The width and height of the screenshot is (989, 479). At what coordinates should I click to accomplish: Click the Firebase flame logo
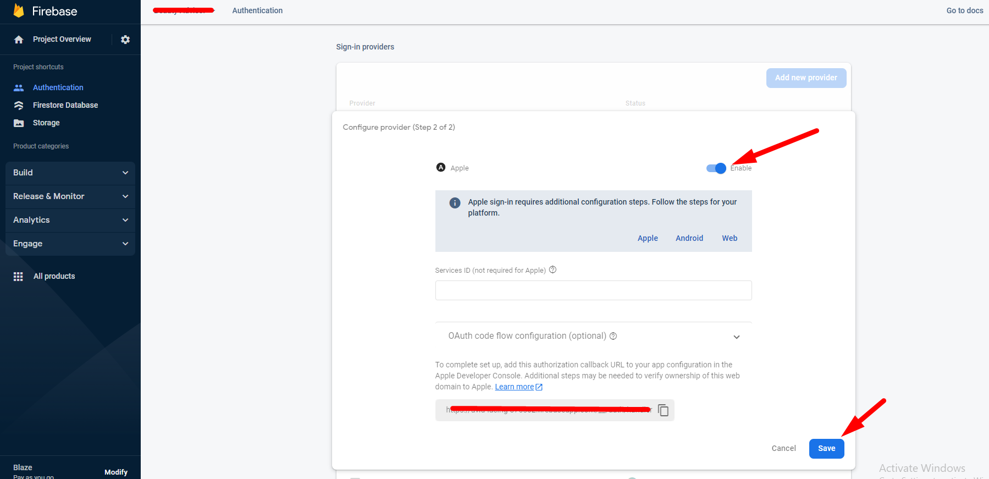click(x=19, y=11)
